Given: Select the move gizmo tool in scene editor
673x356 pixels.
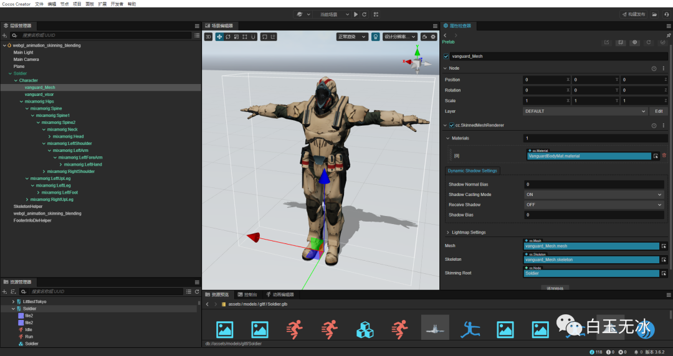Looking at the screenshot, I should click(x=219, y=37).
